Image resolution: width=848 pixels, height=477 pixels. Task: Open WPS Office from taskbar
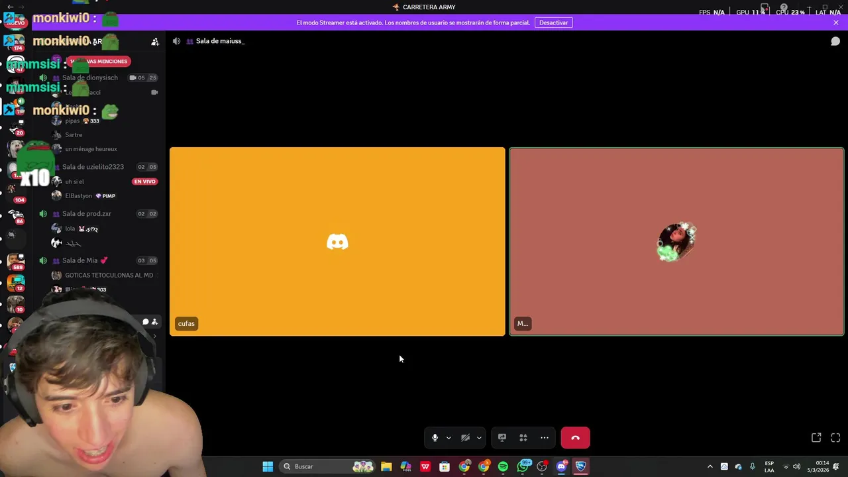[425, 466]
